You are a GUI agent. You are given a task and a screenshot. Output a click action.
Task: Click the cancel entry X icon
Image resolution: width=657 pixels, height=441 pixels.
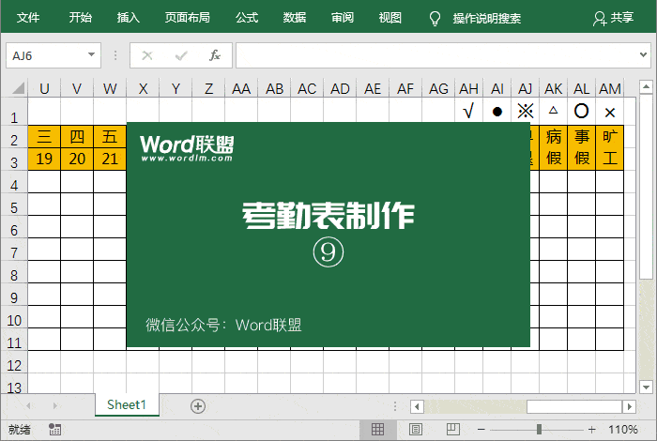[147, 55]
